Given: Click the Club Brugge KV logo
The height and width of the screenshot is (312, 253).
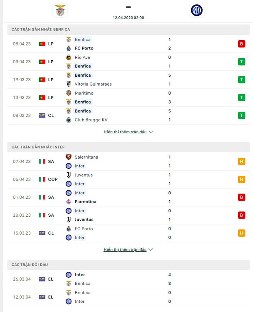Looking at the screenshot, I should [x=68, y=120].
